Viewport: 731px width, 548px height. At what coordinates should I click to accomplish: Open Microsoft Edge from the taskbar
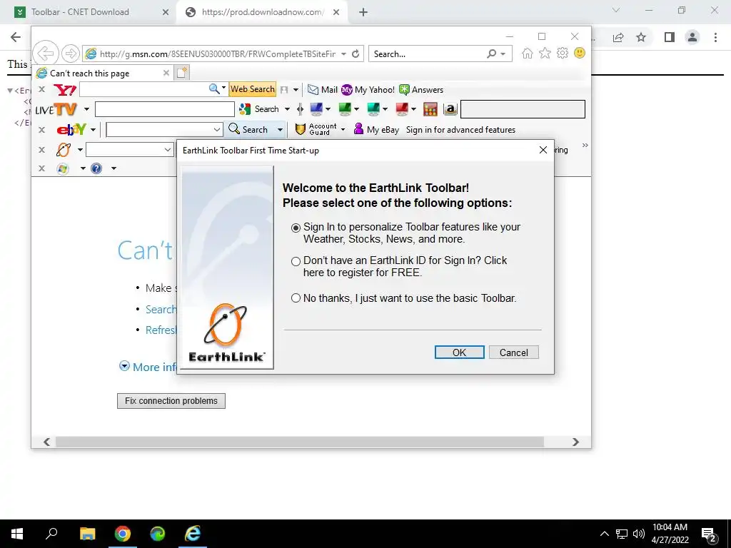pos(158,534)
